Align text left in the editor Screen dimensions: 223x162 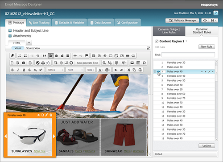point(51,56)
